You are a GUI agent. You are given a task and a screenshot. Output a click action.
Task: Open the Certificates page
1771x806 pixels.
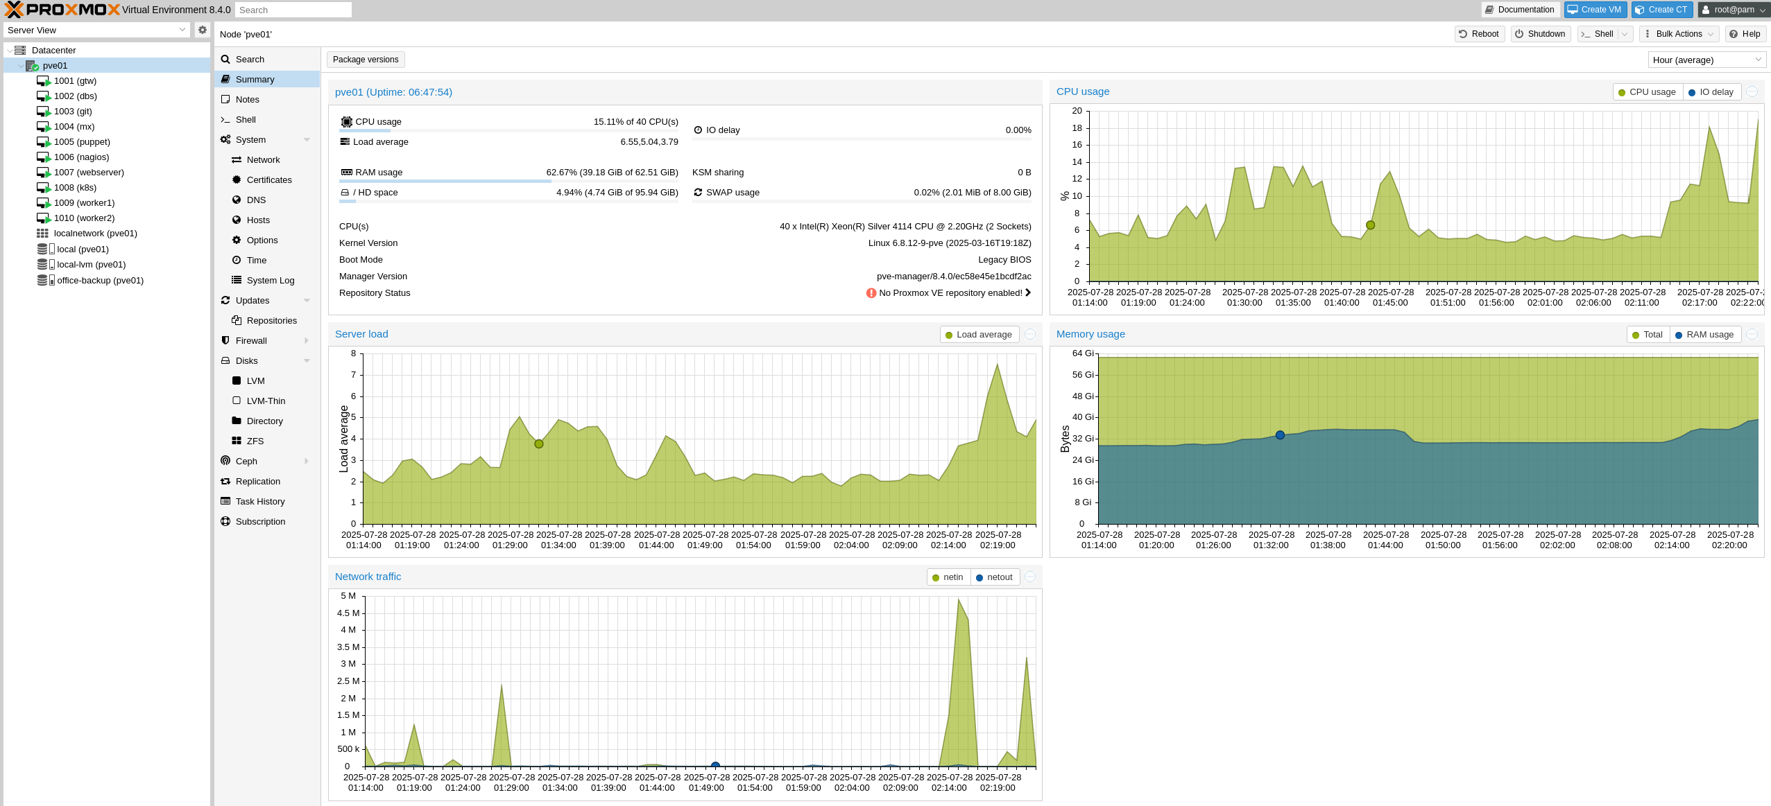tap(267, 180)
